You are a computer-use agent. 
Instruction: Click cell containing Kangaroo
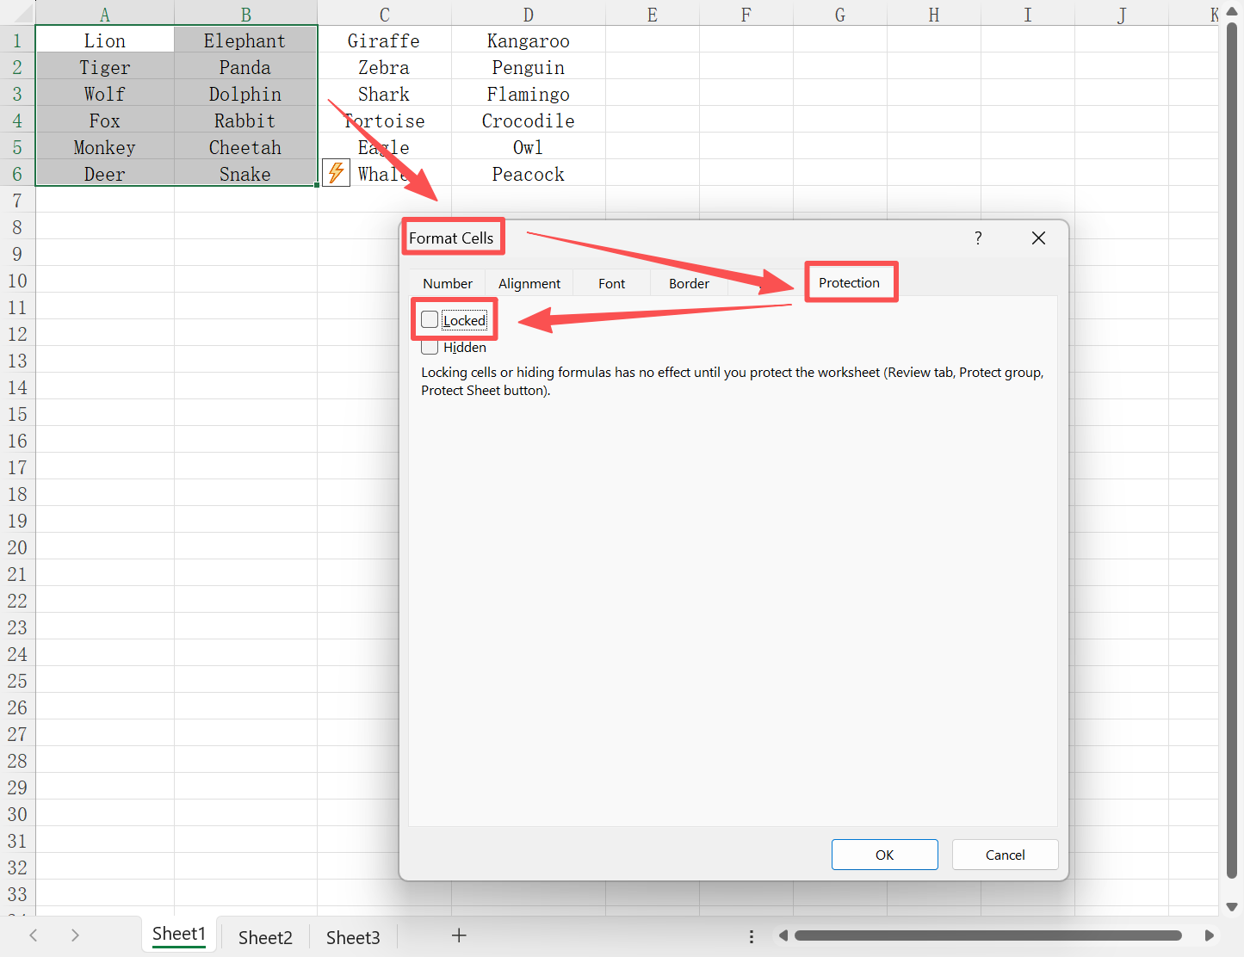pos(529,40)
